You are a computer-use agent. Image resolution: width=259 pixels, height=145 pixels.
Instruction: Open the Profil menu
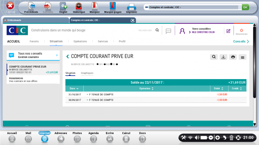(122, 41)
